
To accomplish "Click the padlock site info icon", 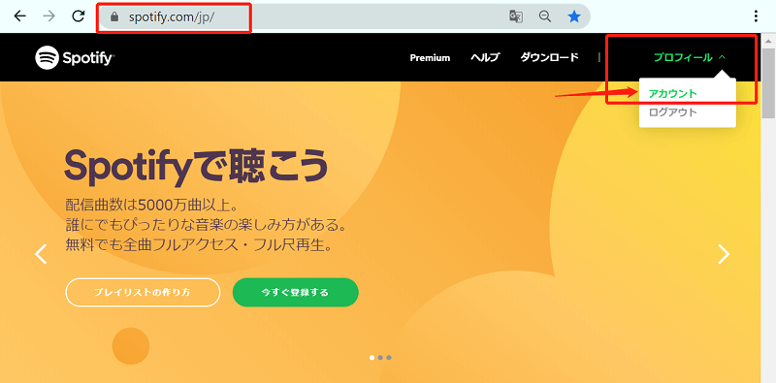I will click(114, 16).
